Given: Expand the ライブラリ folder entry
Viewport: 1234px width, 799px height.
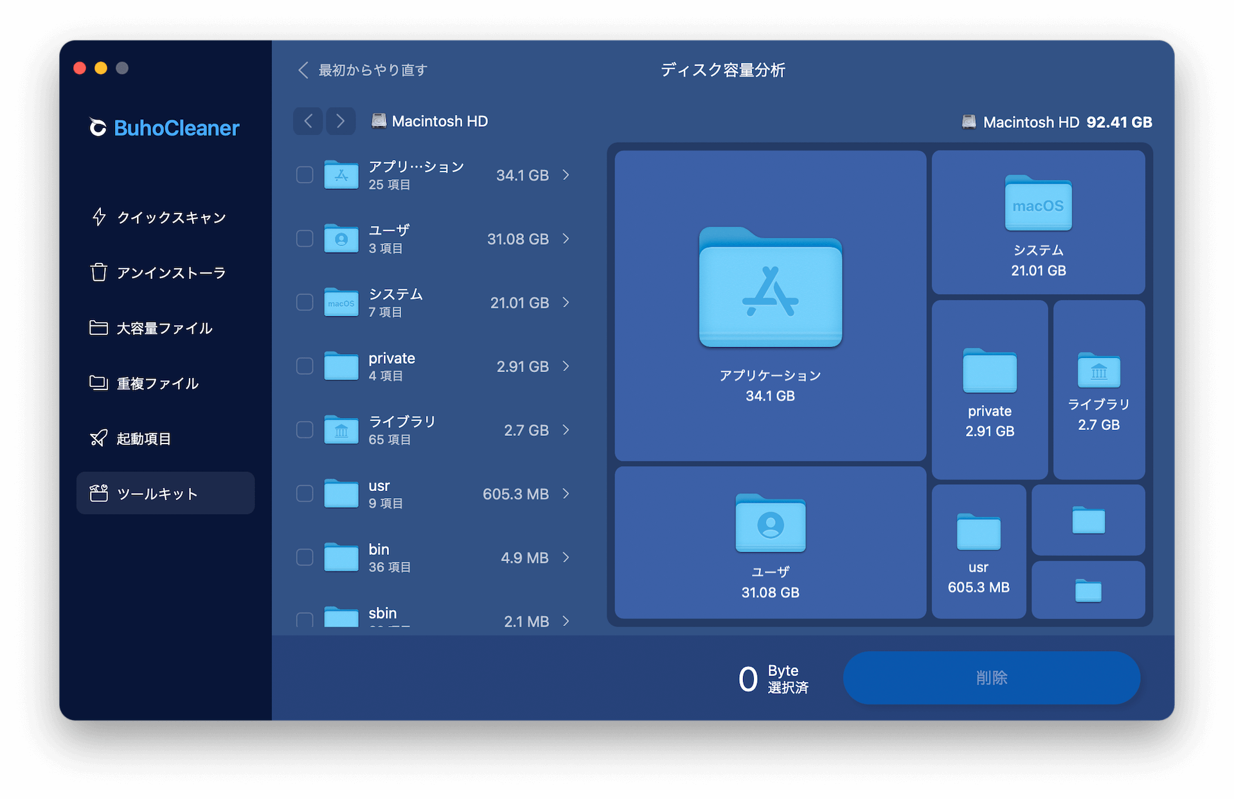Looking at the screenshot, I should click(566, 430).
